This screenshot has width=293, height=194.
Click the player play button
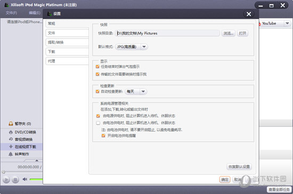pyautogui.click(x=6, y=180)
